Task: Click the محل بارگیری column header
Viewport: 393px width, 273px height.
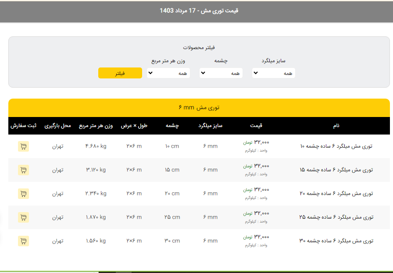Action: point(57,126)
